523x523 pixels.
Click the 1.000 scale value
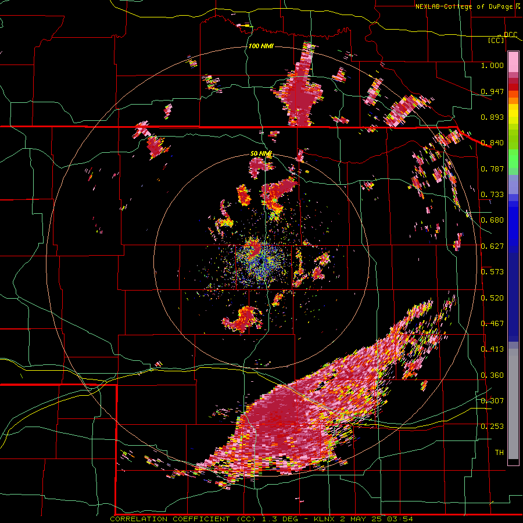click(492, 65)
